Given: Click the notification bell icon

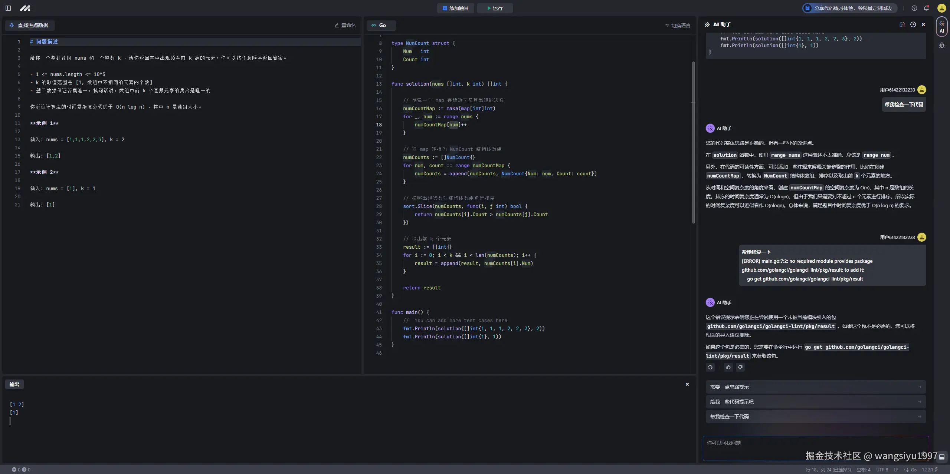Looking at the screenshot, I should [926, 8].
